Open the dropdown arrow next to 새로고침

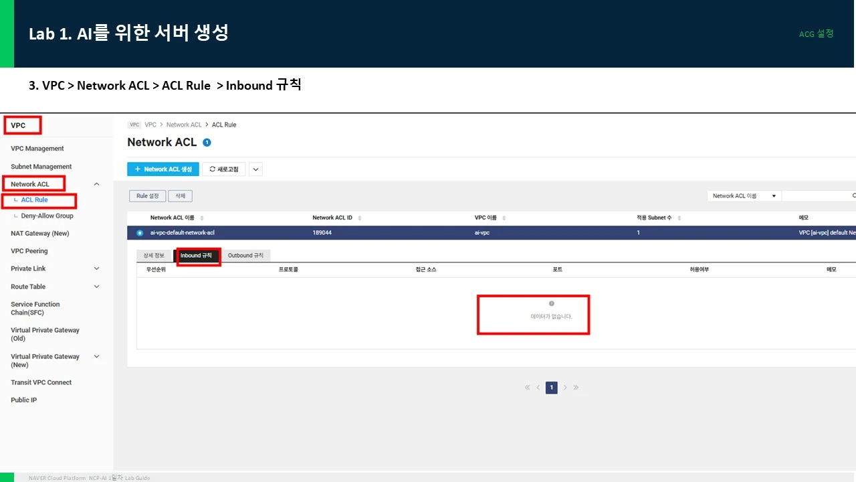click(x=255, y=169)
